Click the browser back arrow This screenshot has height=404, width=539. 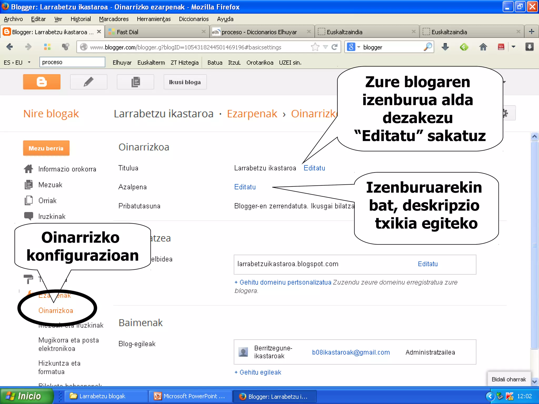tap(10, 47)
